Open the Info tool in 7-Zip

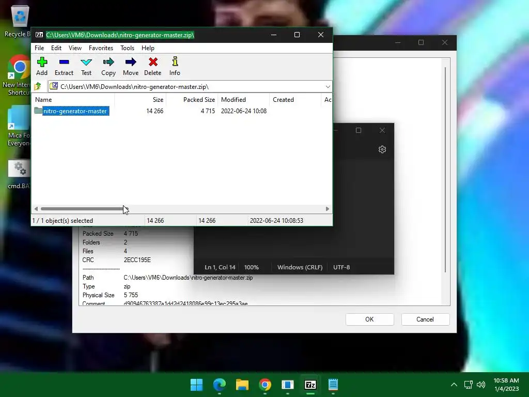pyautogui.click(x=175, y=66)
